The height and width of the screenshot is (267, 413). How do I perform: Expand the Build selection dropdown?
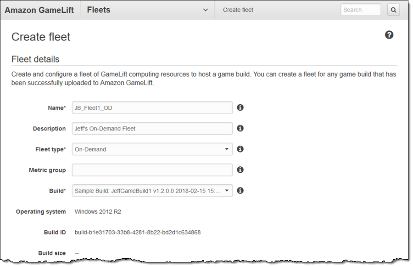tap(152, 191)
